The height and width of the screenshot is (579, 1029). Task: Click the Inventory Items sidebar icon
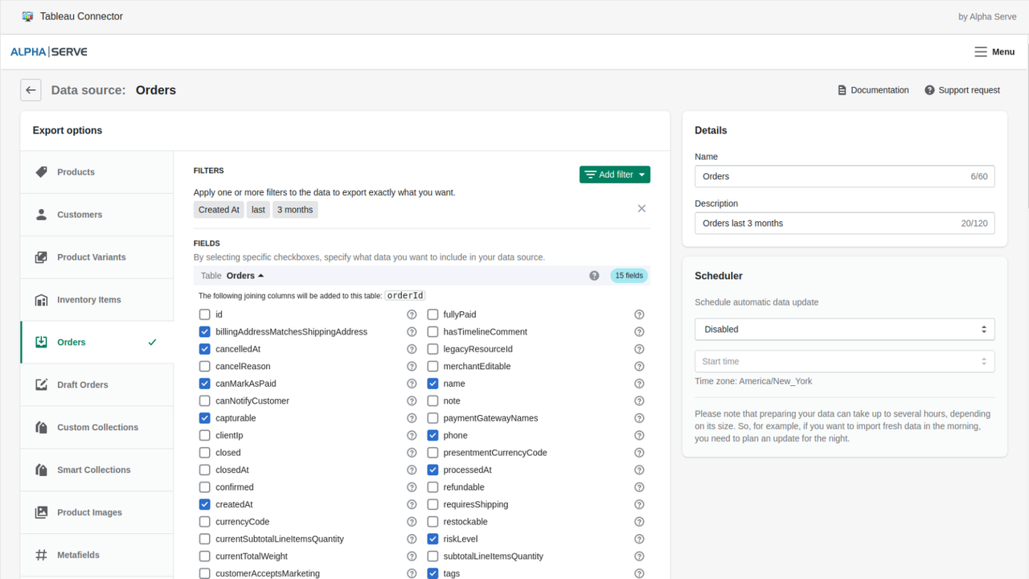tap(42, 299)
